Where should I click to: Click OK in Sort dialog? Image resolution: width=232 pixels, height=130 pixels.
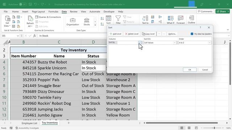pos(190,70)
